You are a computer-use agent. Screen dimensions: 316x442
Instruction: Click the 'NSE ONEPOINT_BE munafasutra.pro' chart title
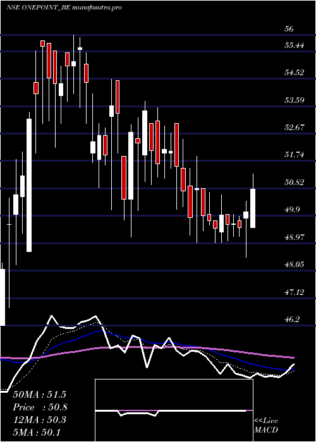click(64, 8)
